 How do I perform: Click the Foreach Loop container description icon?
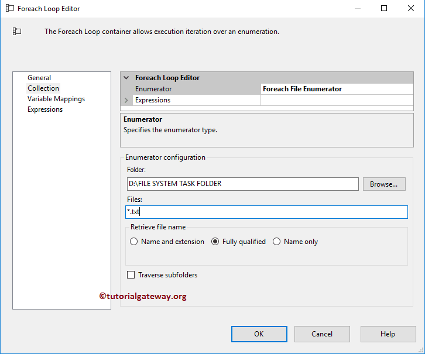click(17, 32)
